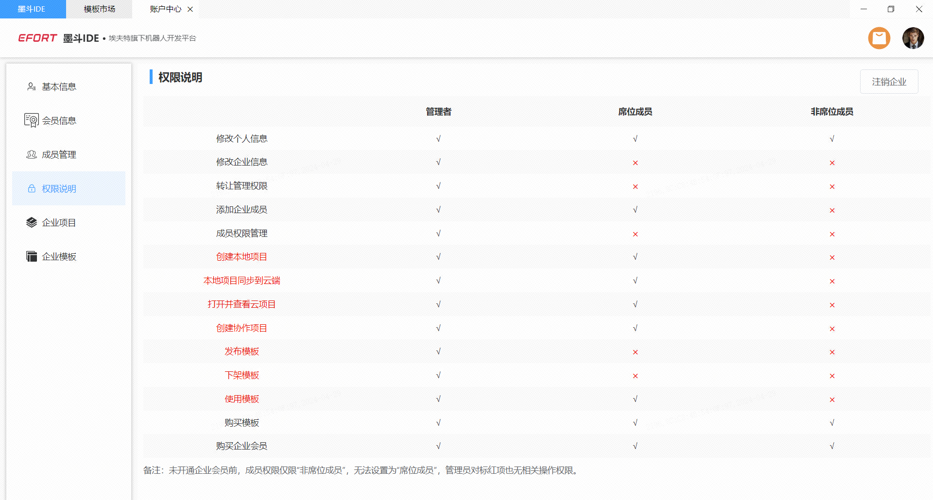
Task: Open the orange message notification icon
Action: coord(879,38)
